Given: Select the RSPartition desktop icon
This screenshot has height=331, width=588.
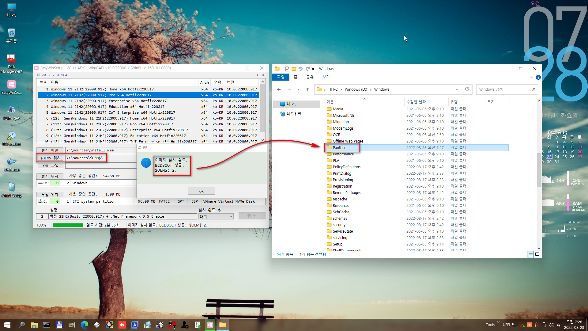Looking at the screenshot, I should [x=12, y=139].
